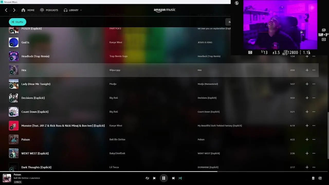The height and width of the screenshot is (185, 329).
Task: Show LYRICS for the playing song
Action: [x=18, y=182]
